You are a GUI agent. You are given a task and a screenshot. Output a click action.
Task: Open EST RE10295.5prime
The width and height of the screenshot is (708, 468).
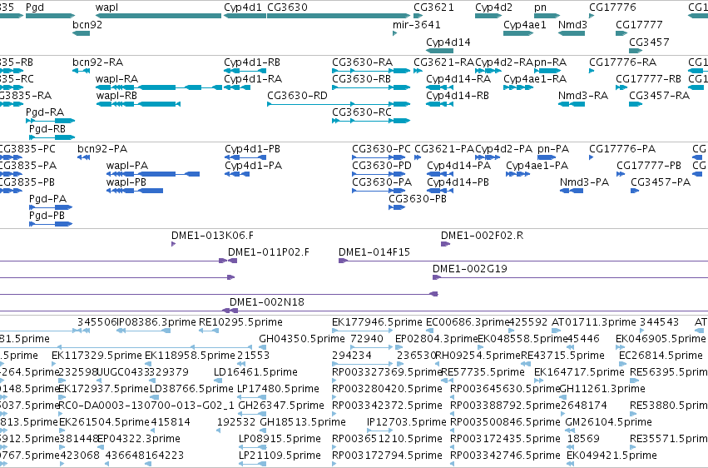240,322
